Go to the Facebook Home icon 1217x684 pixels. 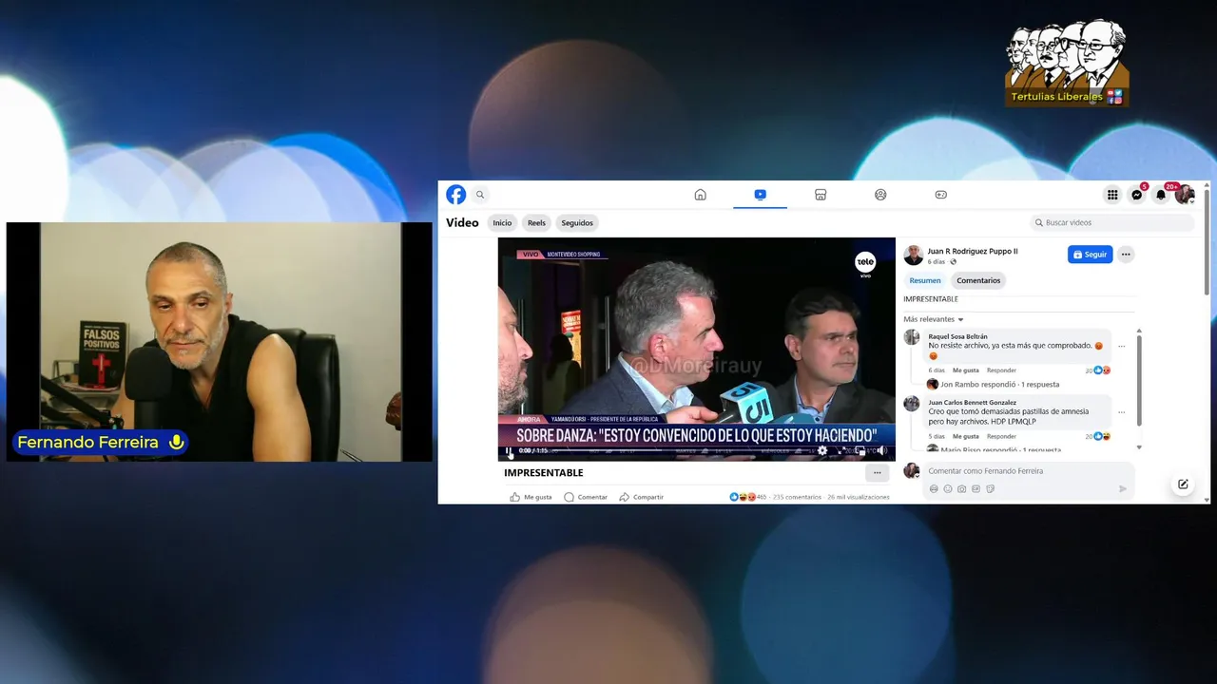coord(700,195)
